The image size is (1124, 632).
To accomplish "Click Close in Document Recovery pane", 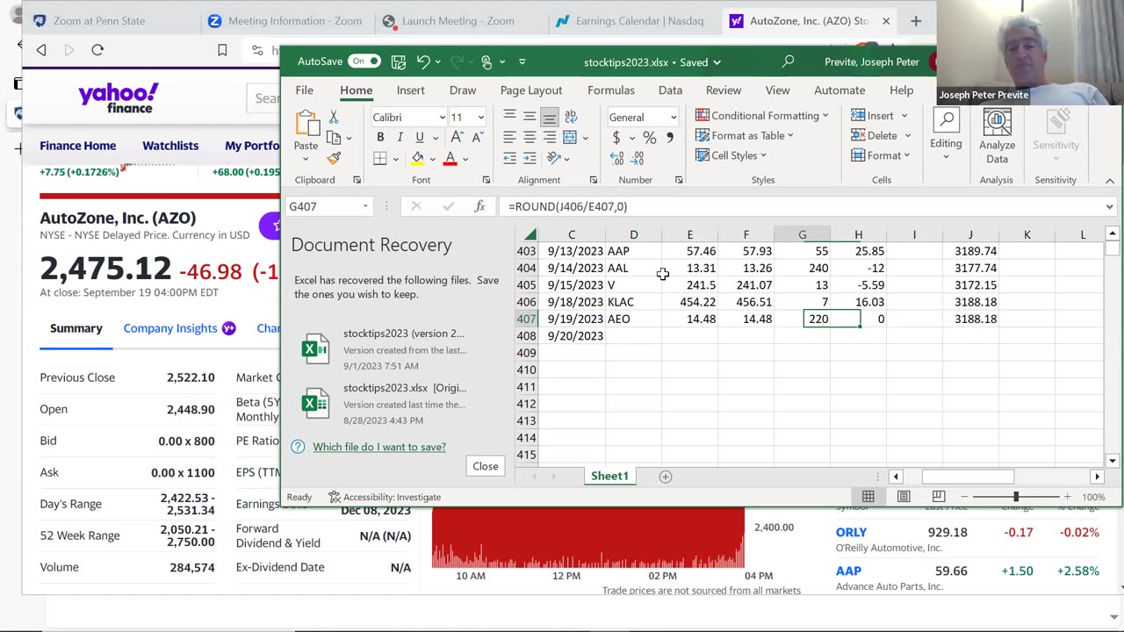I will tap(486, 466).
